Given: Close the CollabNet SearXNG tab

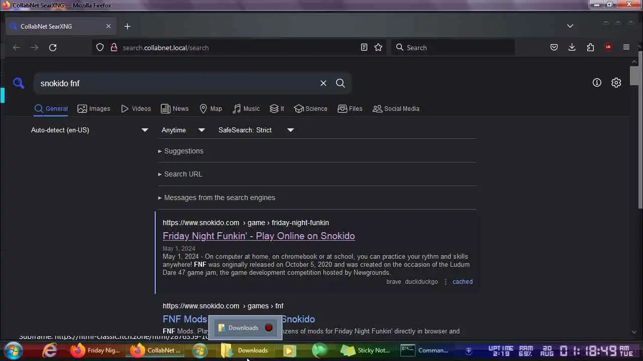Looking at the screenshot, I should coord(109,26).
